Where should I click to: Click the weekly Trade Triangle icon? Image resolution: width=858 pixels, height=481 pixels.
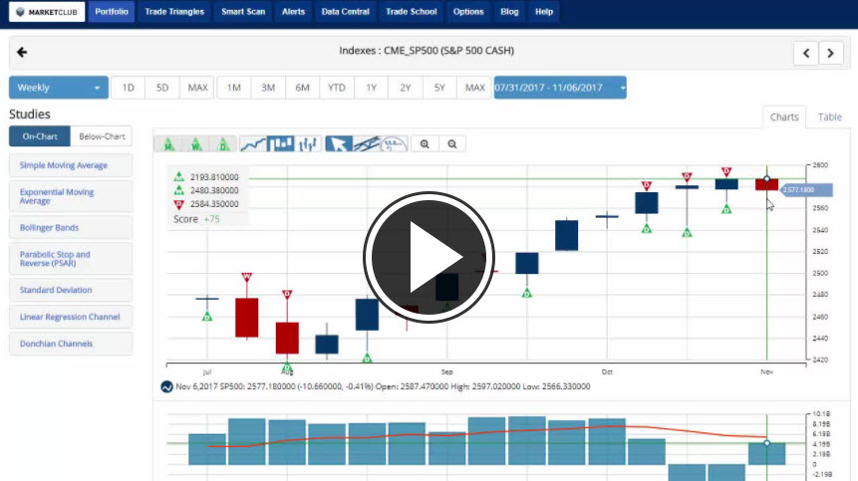(x=197, y=144)
